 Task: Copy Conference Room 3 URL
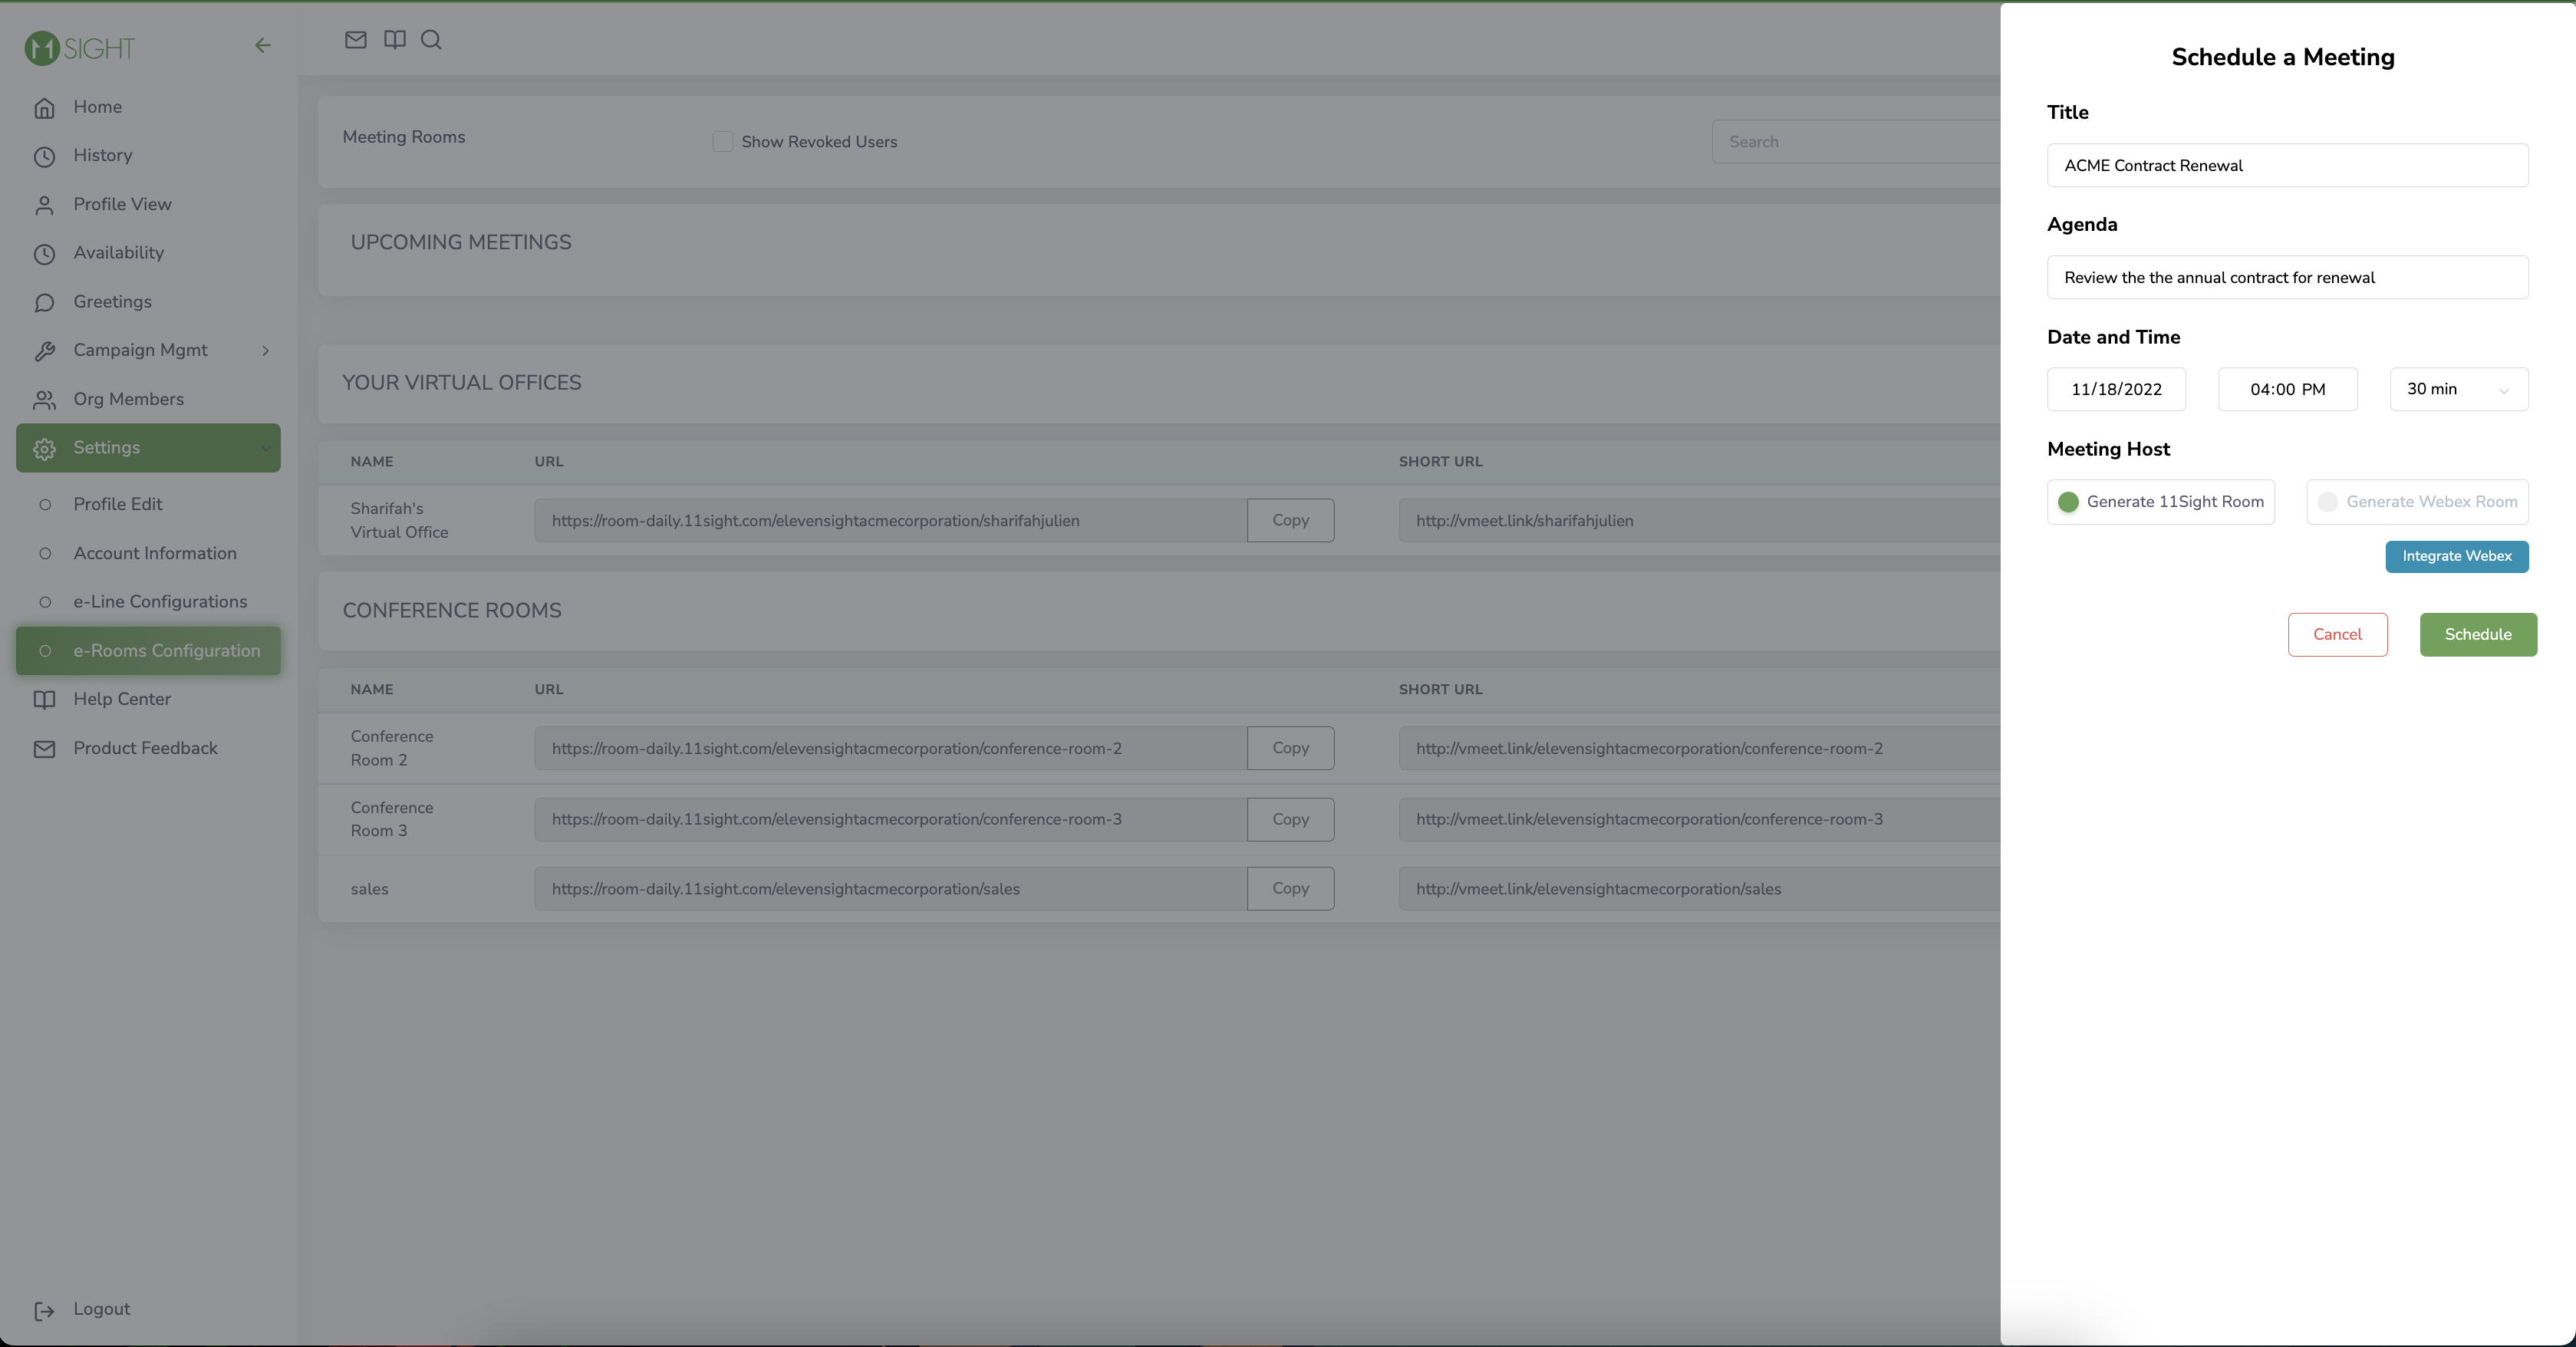(1290, 819)
